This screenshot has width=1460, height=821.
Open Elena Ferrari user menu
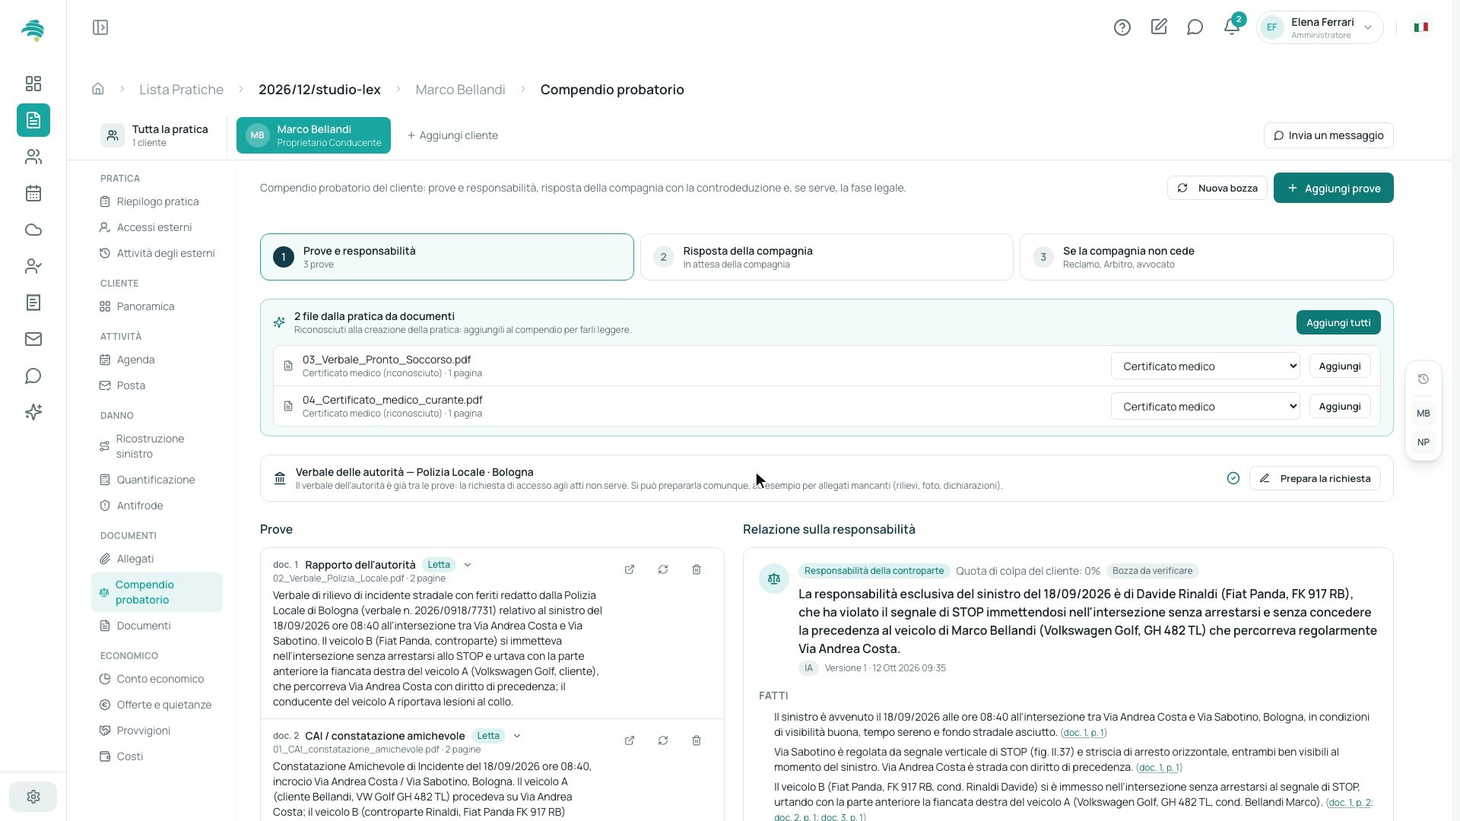pyautogui.click(x=1320, y=27)
